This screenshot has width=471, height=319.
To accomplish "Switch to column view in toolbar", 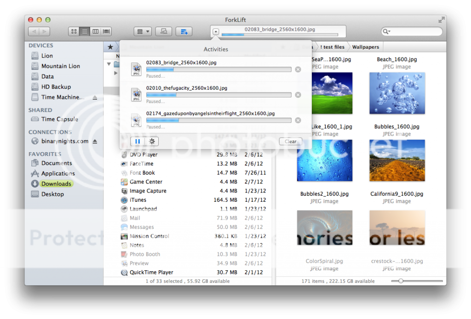I will point(96,31).
